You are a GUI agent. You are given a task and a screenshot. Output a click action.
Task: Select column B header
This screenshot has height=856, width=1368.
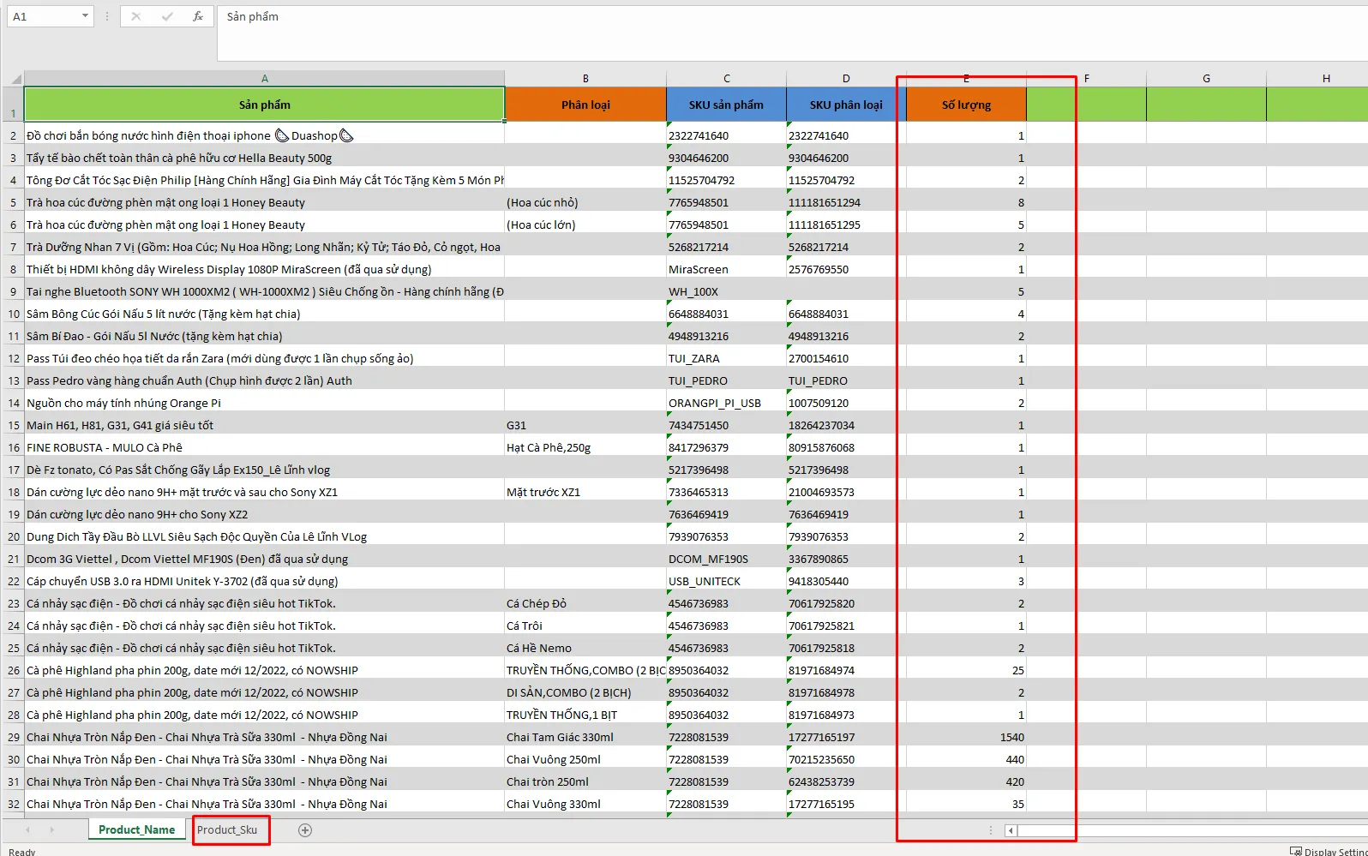(x=585, y=78)
